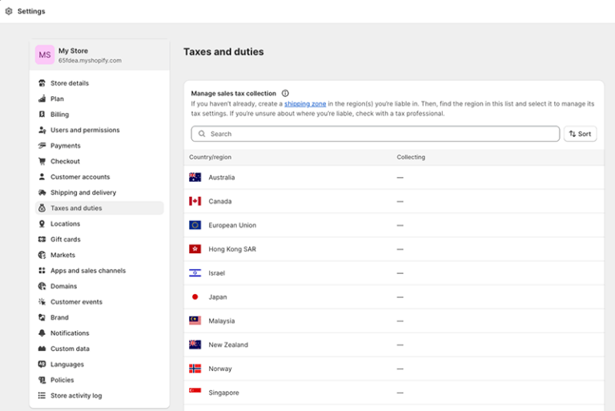Follow the shipping zone link
Screen dimensions: 615x411
303,103
